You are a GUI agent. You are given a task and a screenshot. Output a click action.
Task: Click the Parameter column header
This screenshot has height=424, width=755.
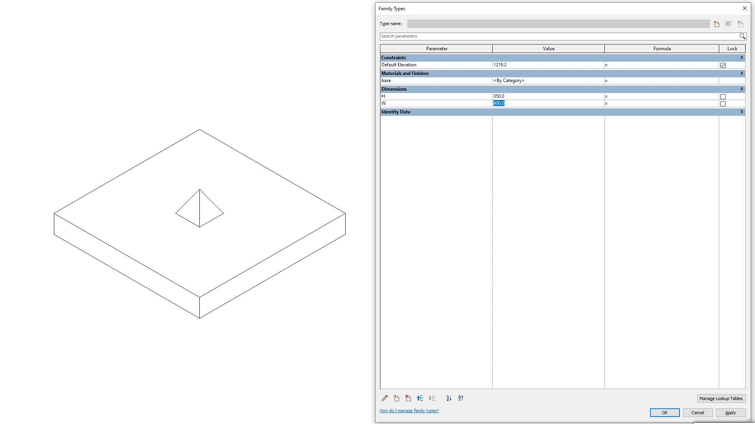[436, 49]
